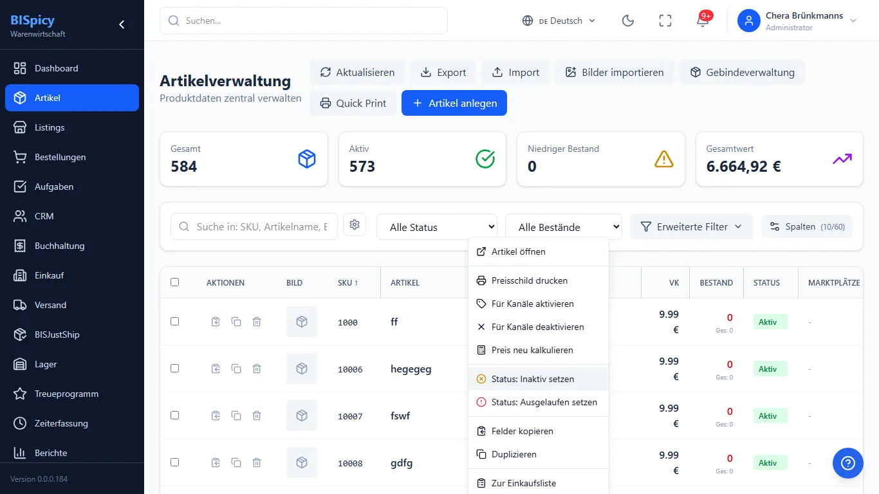Copy fields of article 1000 via the clipboard icon
This screenshot has height=494, width=879.
(x=216, y=322)
